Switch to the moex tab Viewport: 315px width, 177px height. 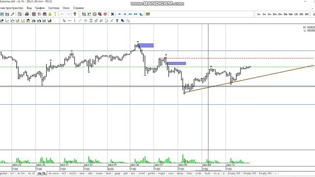pos(99,173)
